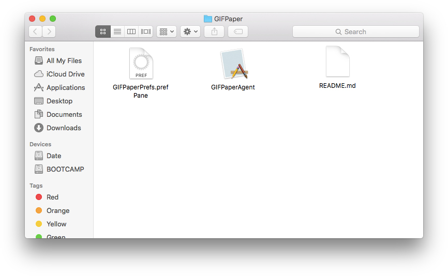Open the Action gear dropdown menu

(x=190, y=32)
